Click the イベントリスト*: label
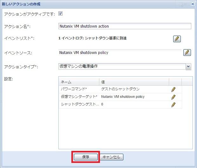197x168 pixels. point(19,38)
